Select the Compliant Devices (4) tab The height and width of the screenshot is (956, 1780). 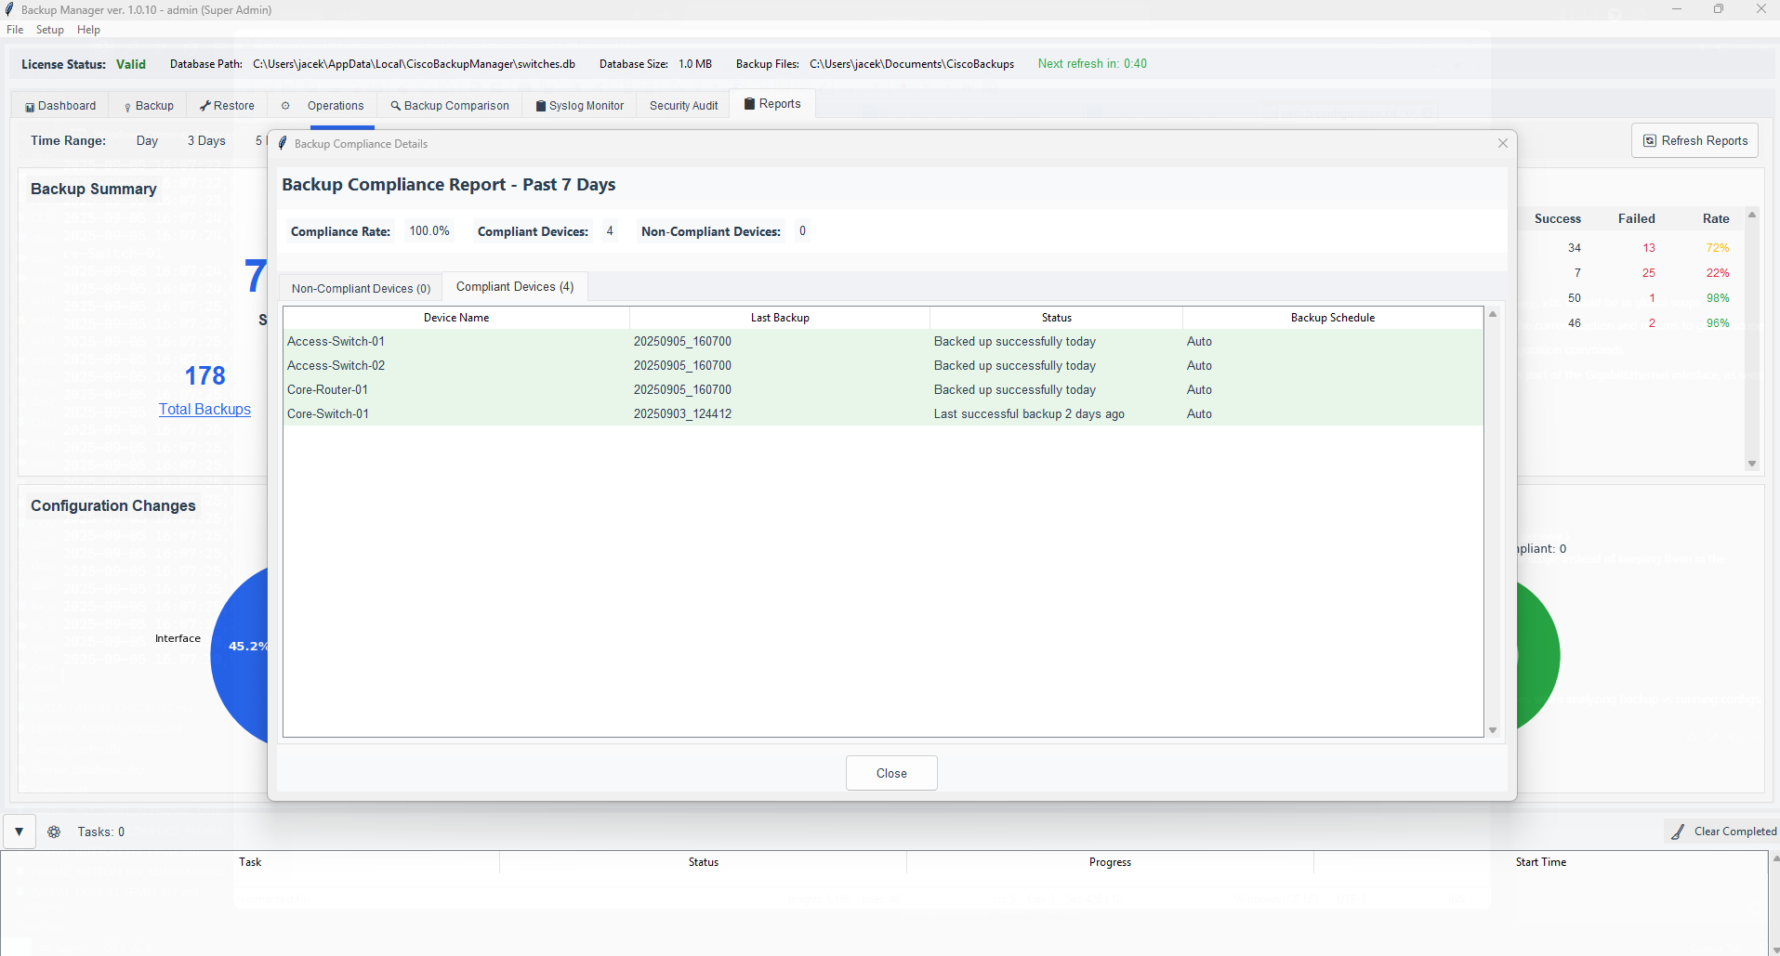point(515,286)
